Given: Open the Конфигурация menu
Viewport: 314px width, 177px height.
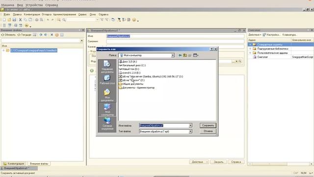Looking at the screenshot, I should click(x=32, y=14).
